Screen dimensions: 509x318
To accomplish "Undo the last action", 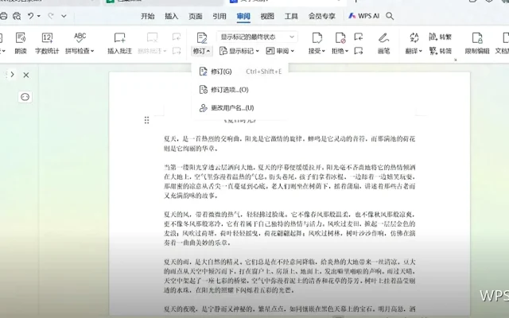I will click(30, 16).
